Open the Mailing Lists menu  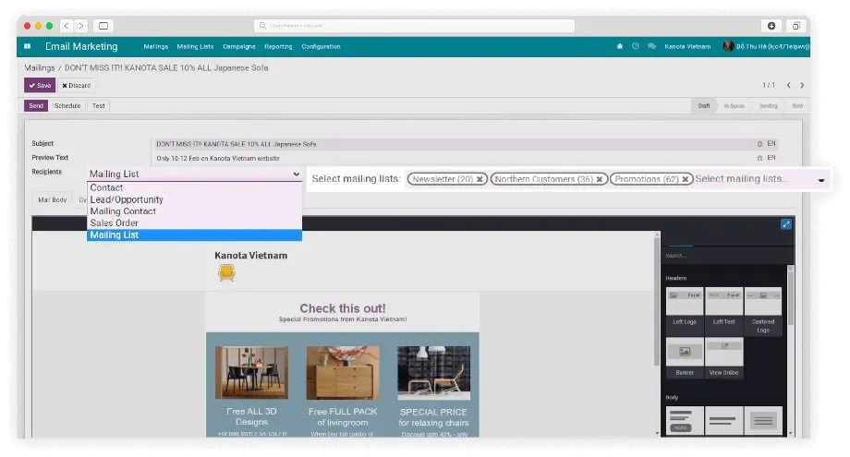[195, 46]
